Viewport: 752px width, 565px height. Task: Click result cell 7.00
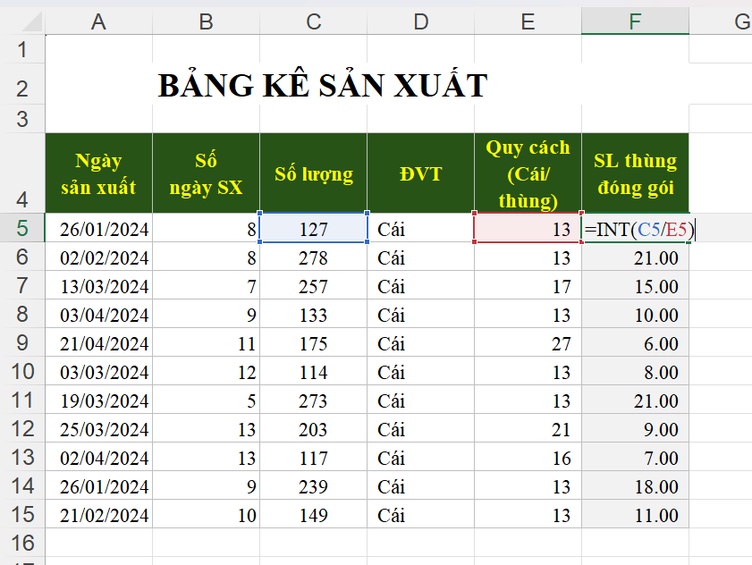click(x=635, y=457)
